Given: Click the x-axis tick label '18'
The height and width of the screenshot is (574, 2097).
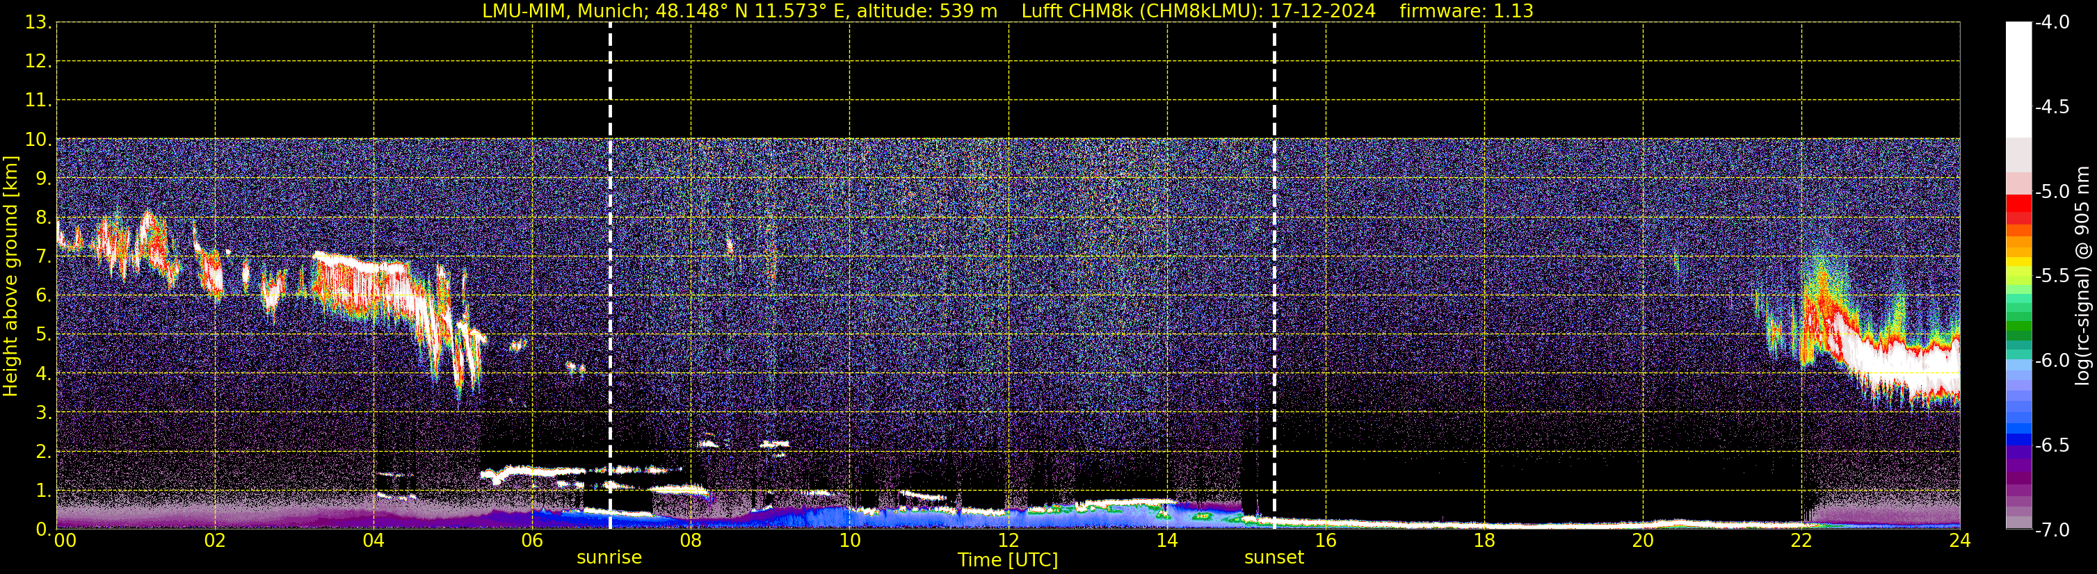Looking at the screenshot, I should click(x=1485, y=541).
